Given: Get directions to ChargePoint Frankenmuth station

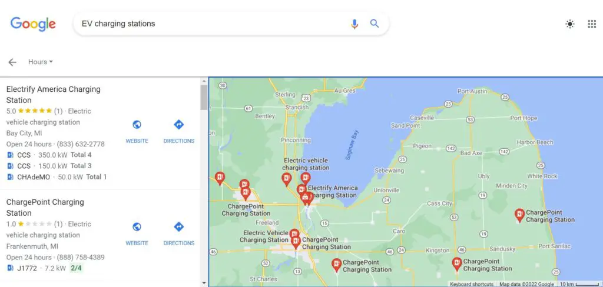Looking at the screenshot, I should point(179,226).
